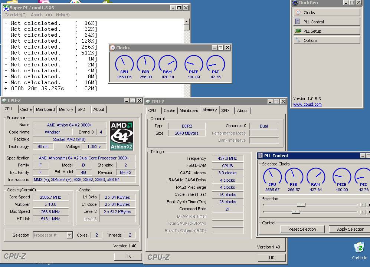Click Memory CPU-Z window title icon

[148, 101]
